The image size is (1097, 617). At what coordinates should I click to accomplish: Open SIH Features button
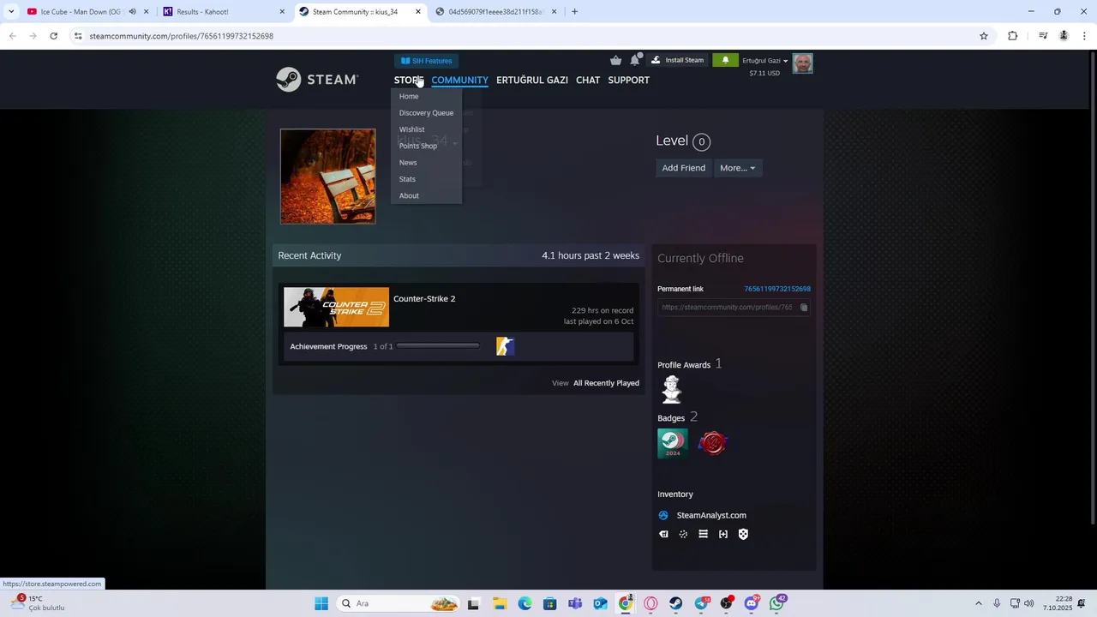[x=426, y=61]
